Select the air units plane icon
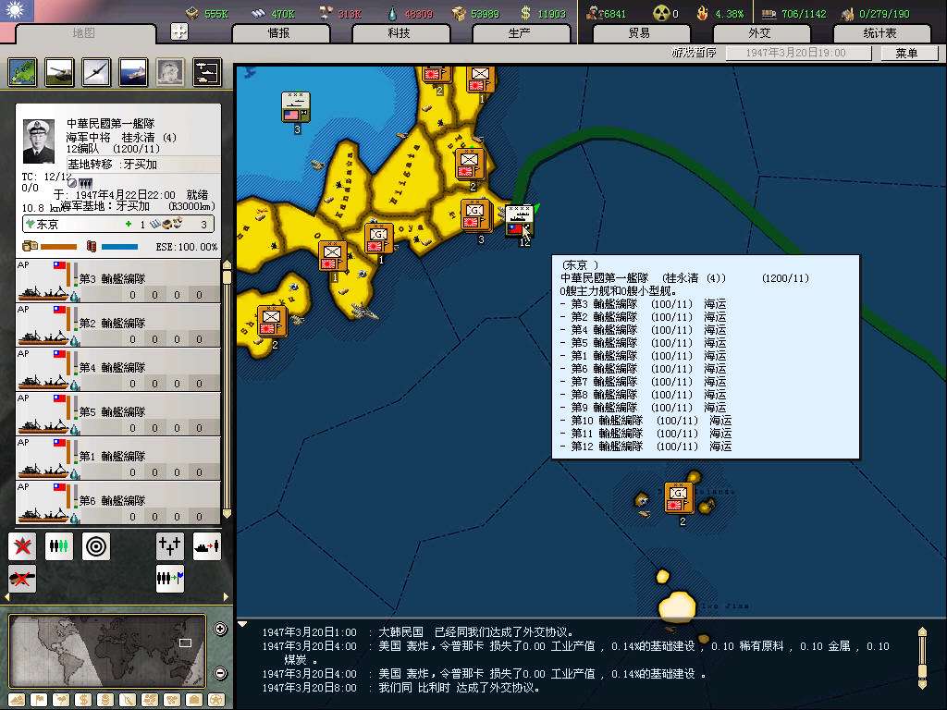The image size is (947, 710). pyautogui.click(x=96, y=72)
